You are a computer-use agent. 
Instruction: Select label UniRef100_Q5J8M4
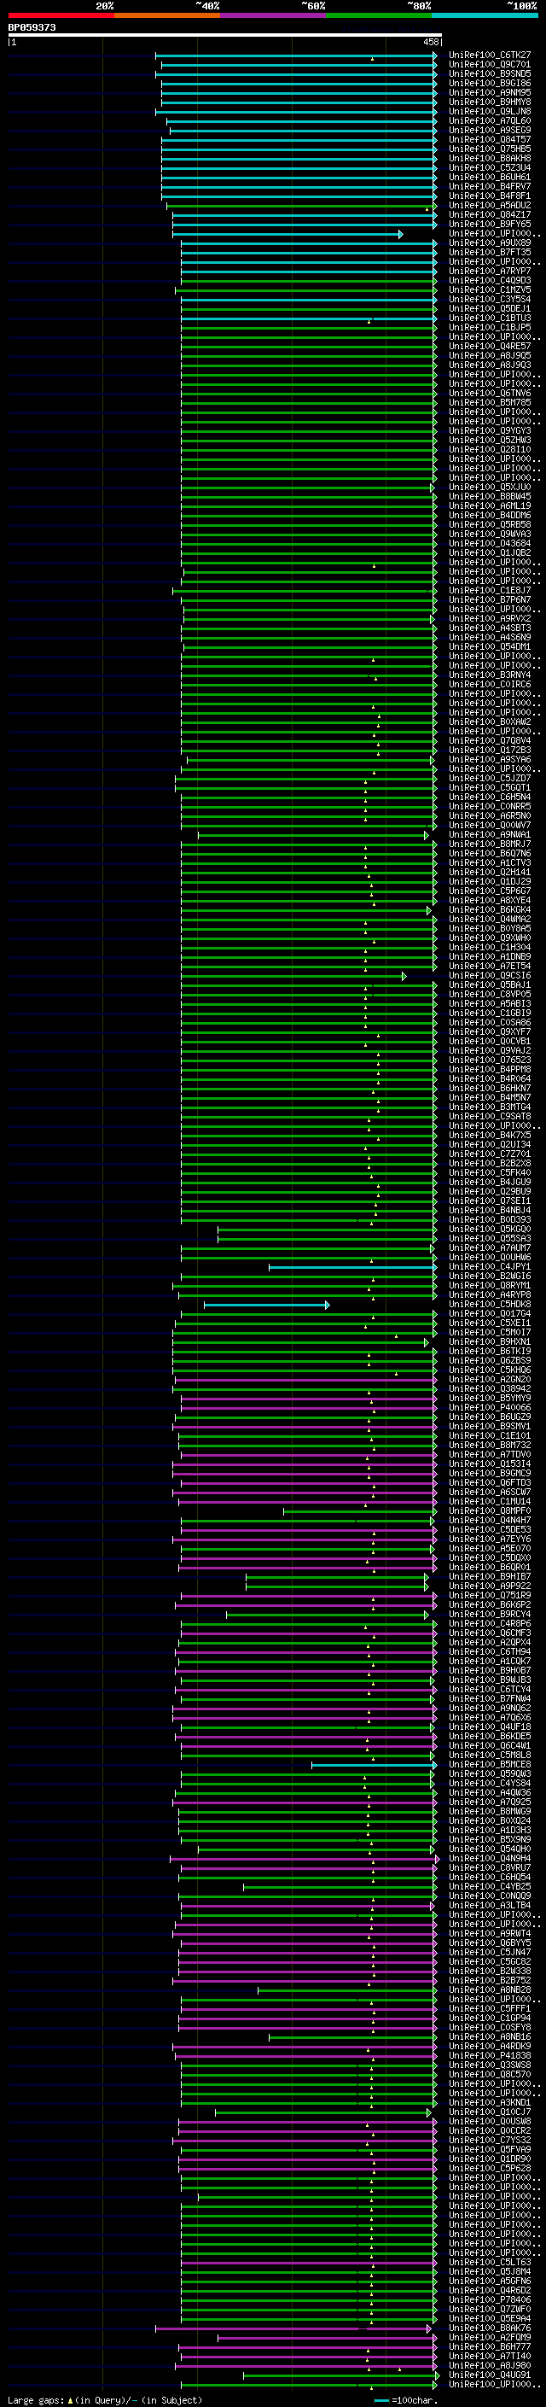tap(489, 2271)
